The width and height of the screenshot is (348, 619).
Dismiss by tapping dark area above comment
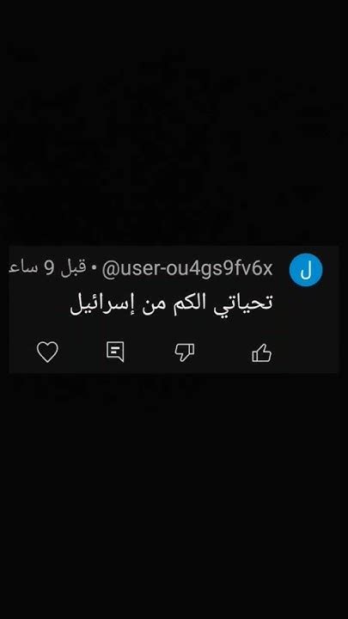pyautogui.click(x=174, y=122)
